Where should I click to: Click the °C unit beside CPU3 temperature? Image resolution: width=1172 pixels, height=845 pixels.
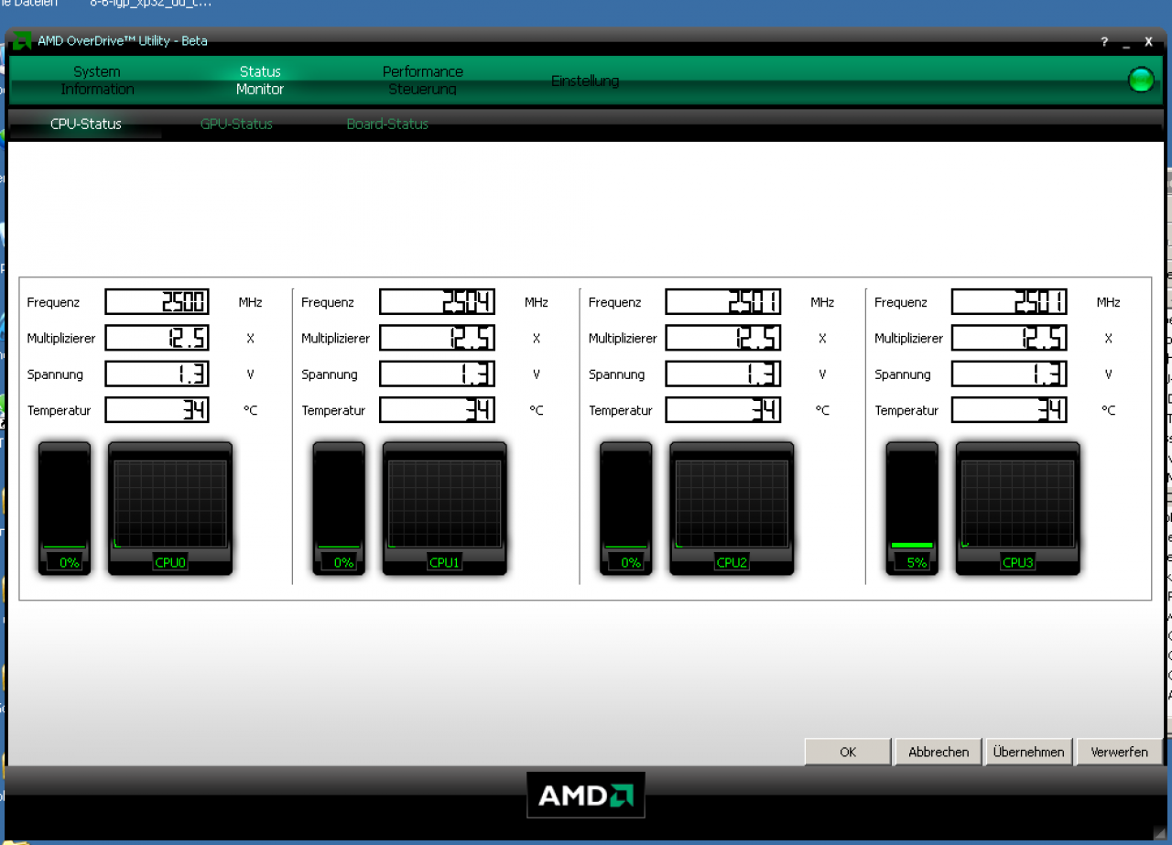click(1108, 410)
